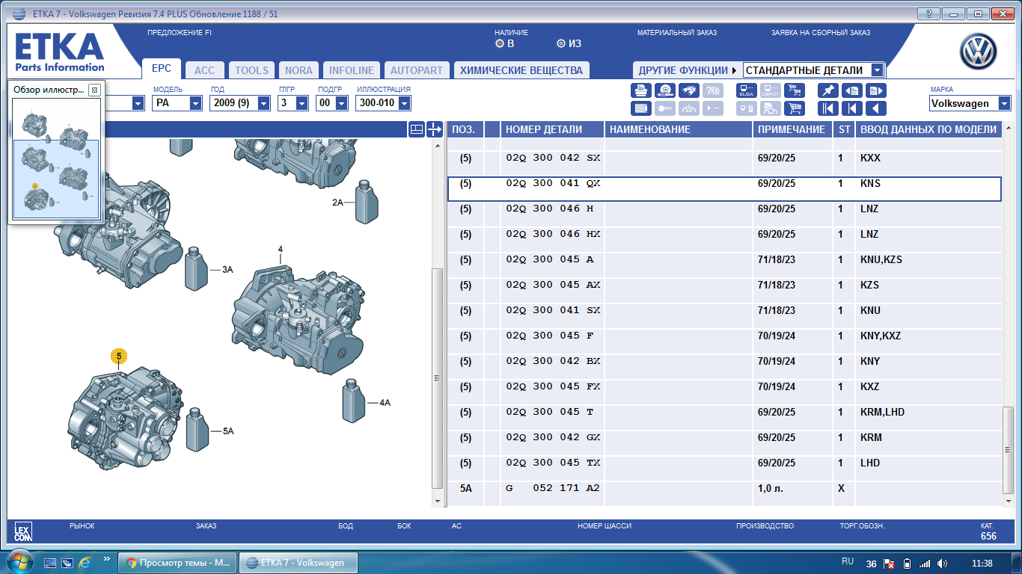
Task: Switch to the EPC tab
Action: point(162,69)
